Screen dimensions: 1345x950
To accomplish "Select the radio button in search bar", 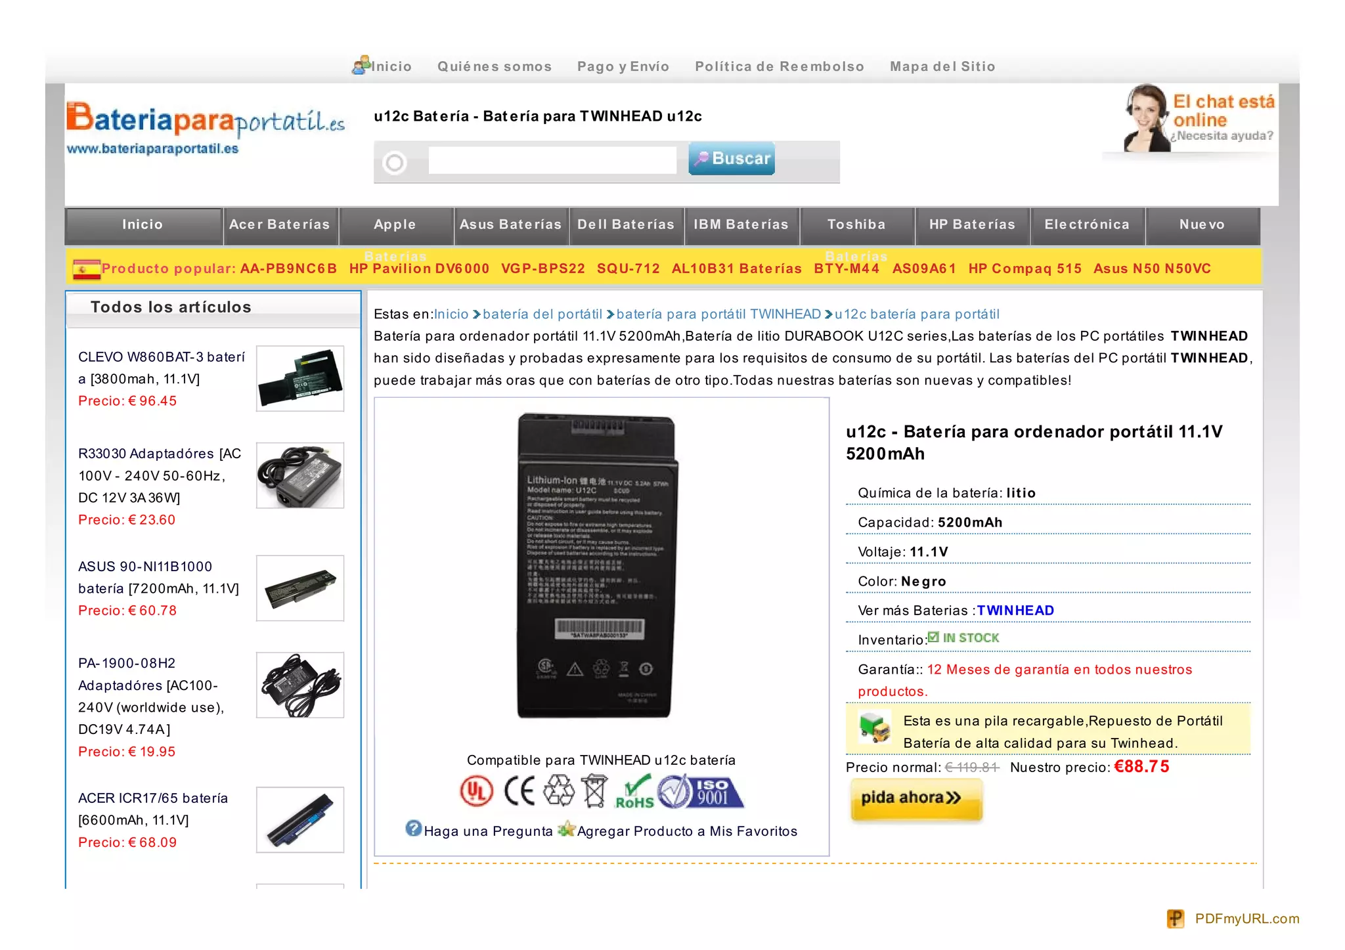I will [395, 162].
